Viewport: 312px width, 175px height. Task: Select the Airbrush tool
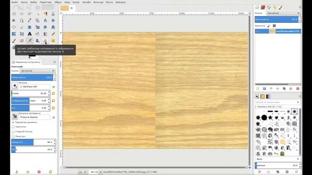click(29, 41)
